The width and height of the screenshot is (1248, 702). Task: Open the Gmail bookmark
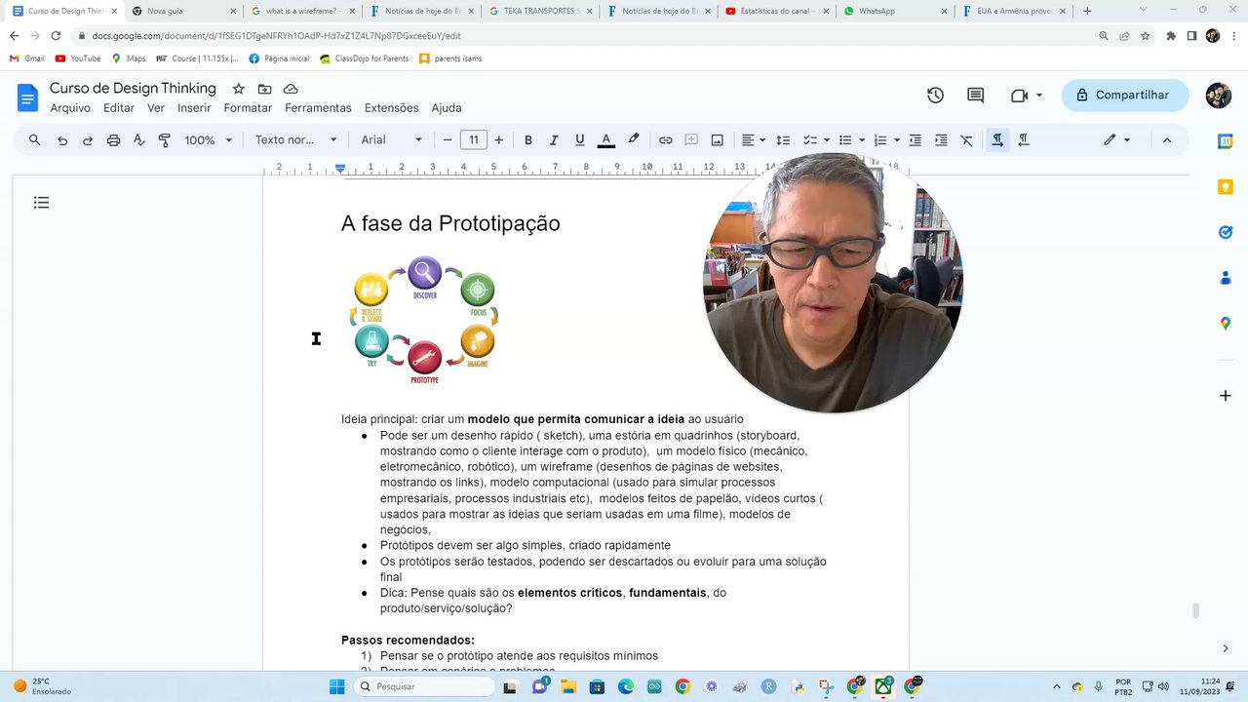click(26, 58)
